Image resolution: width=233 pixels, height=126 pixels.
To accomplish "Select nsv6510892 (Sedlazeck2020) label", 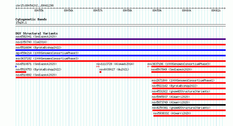I will tap(36, 75).
